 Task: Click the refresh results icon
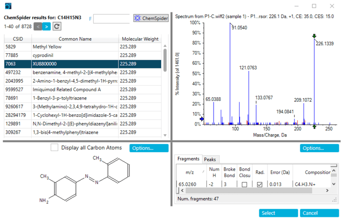57,27
